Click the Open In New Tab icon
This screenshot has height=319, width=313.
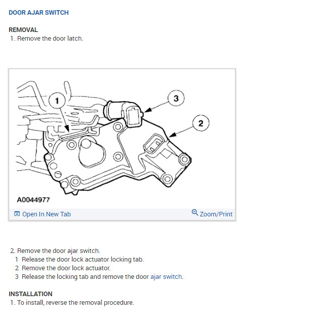click(17, 214)
